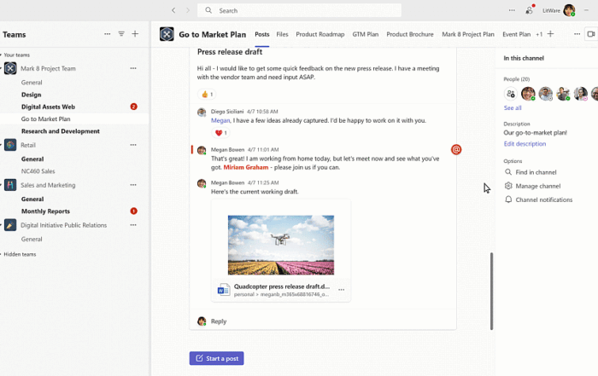
Task: Open the Product Brochure tab
Action: coord(410,34)
